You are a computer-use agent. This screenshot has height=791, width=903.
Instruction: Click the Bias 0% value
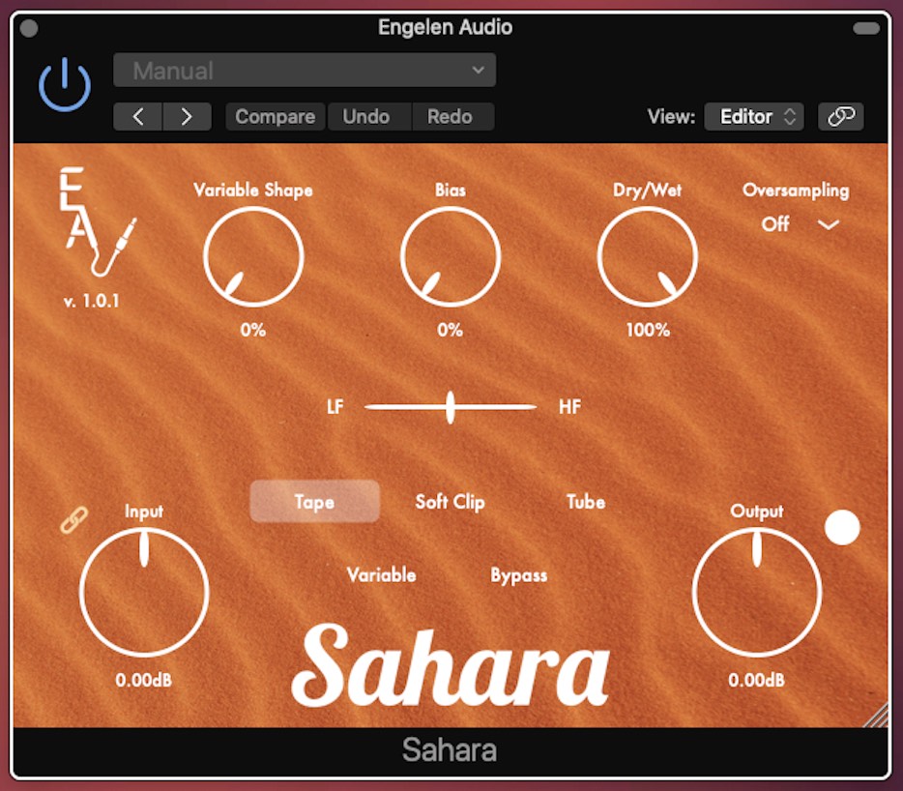pos(450,330)
